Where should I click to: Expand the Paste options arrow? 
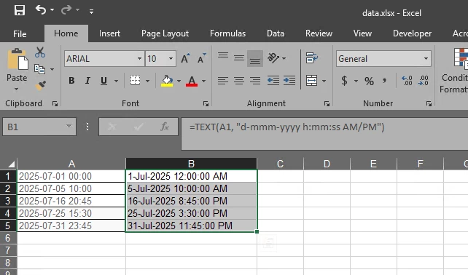point(17,89)
